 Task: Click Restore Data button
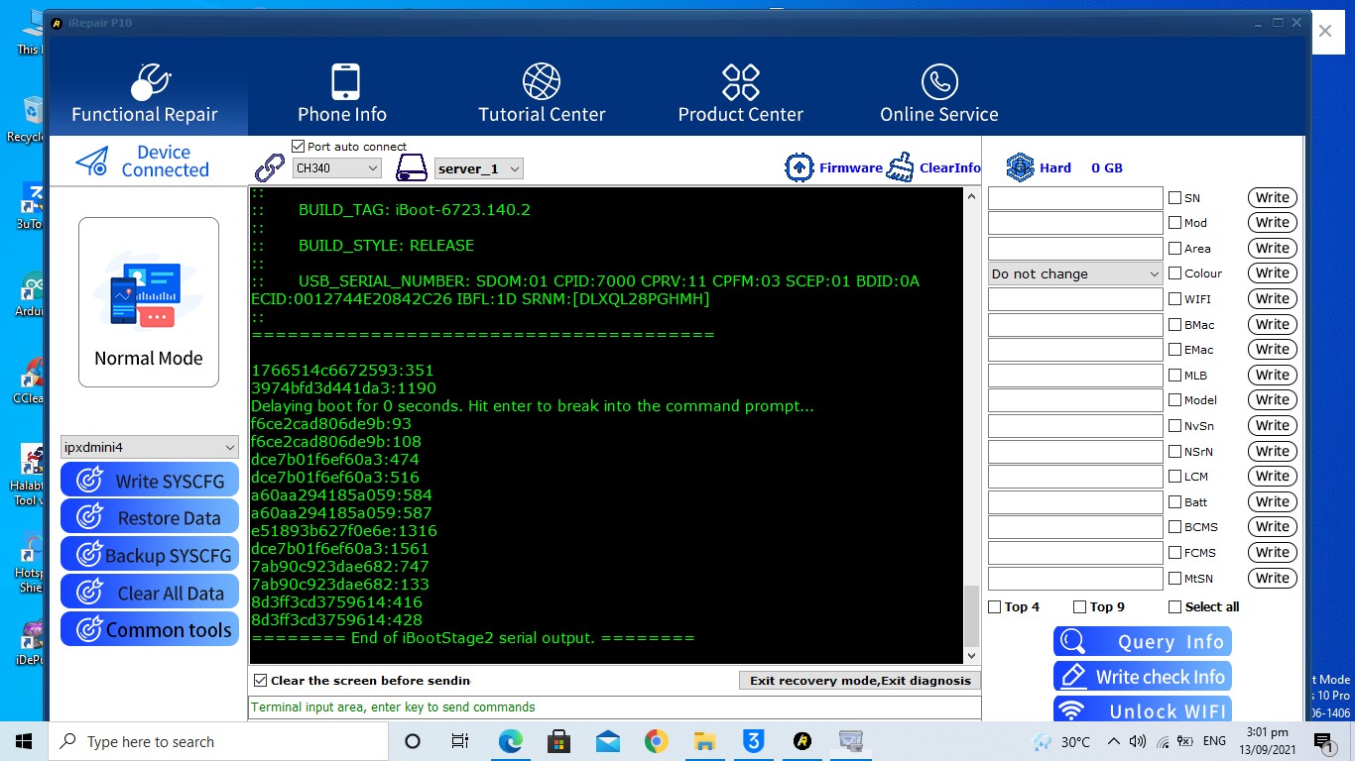click(150, 517)
